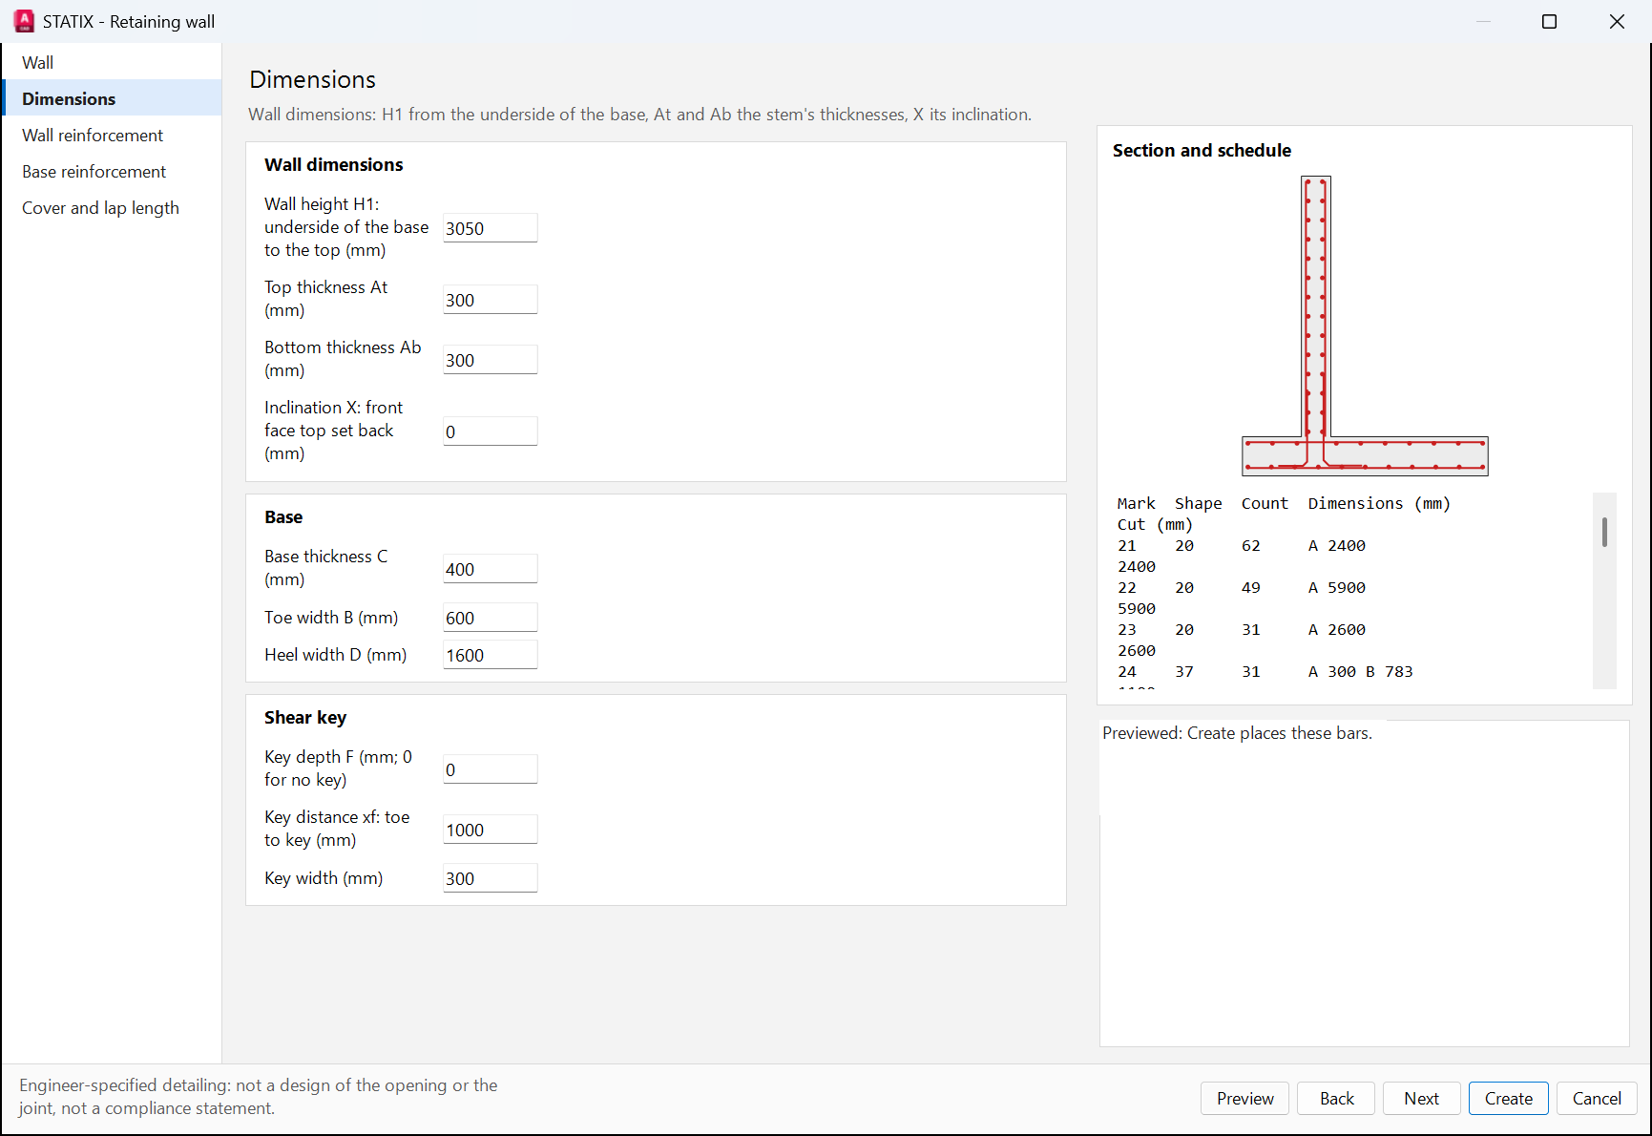Focus the Bottom thickness Ab field
Image resolution: width=1652 pixels, height=1136 pixels.
click(491, 360)
